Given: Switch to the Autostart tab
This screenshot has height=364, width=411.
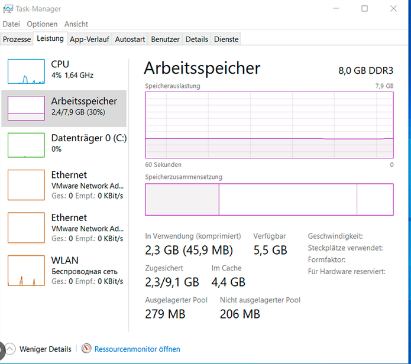Looking at the screenshot, I should pyautogui.click(x=130, y=39).
